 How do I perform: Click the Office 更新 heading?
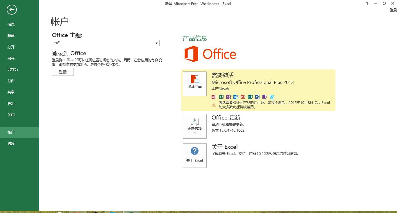click(x=226, y=118)
